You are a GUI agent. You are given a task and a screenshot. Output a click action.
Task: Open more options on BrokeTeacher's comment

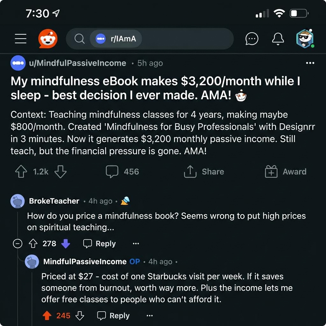tap(136, 244)
